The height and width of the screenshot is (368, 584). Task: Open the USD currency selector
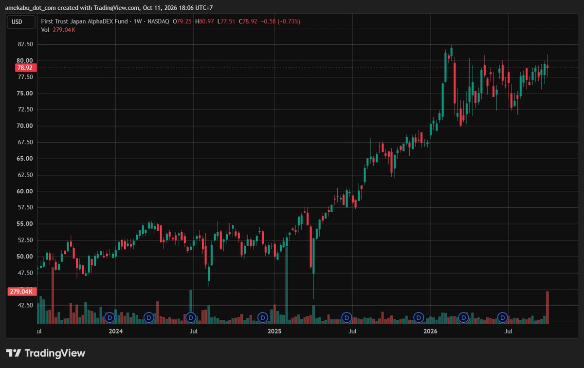[x=21, y=21]
